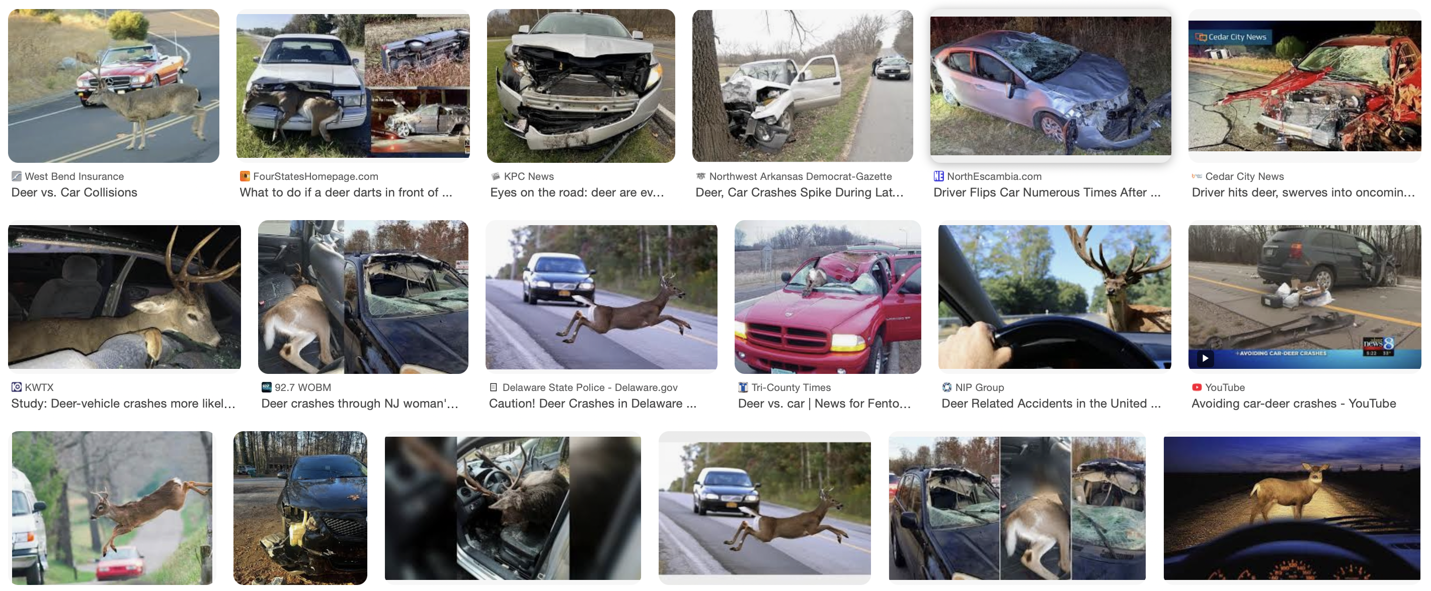The image size is (1431, 591).
Task: Select the Cedar City News crash thumbnail
Action: click(x=1305, y=86)
